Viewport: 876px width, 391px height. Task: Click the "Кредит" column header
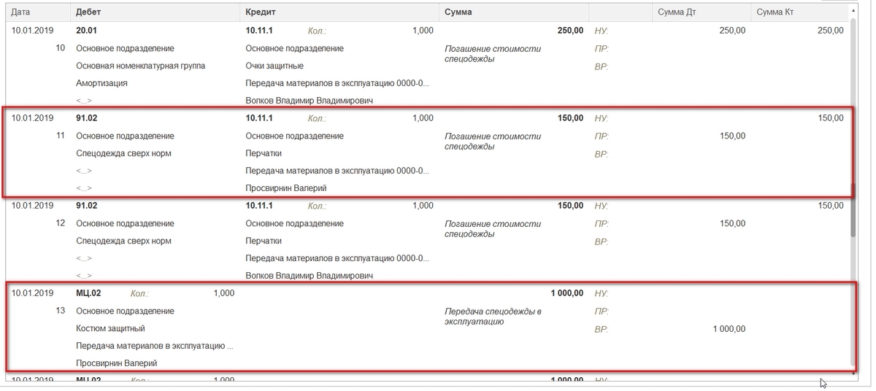pyautogui.click(x=261, y=12)
